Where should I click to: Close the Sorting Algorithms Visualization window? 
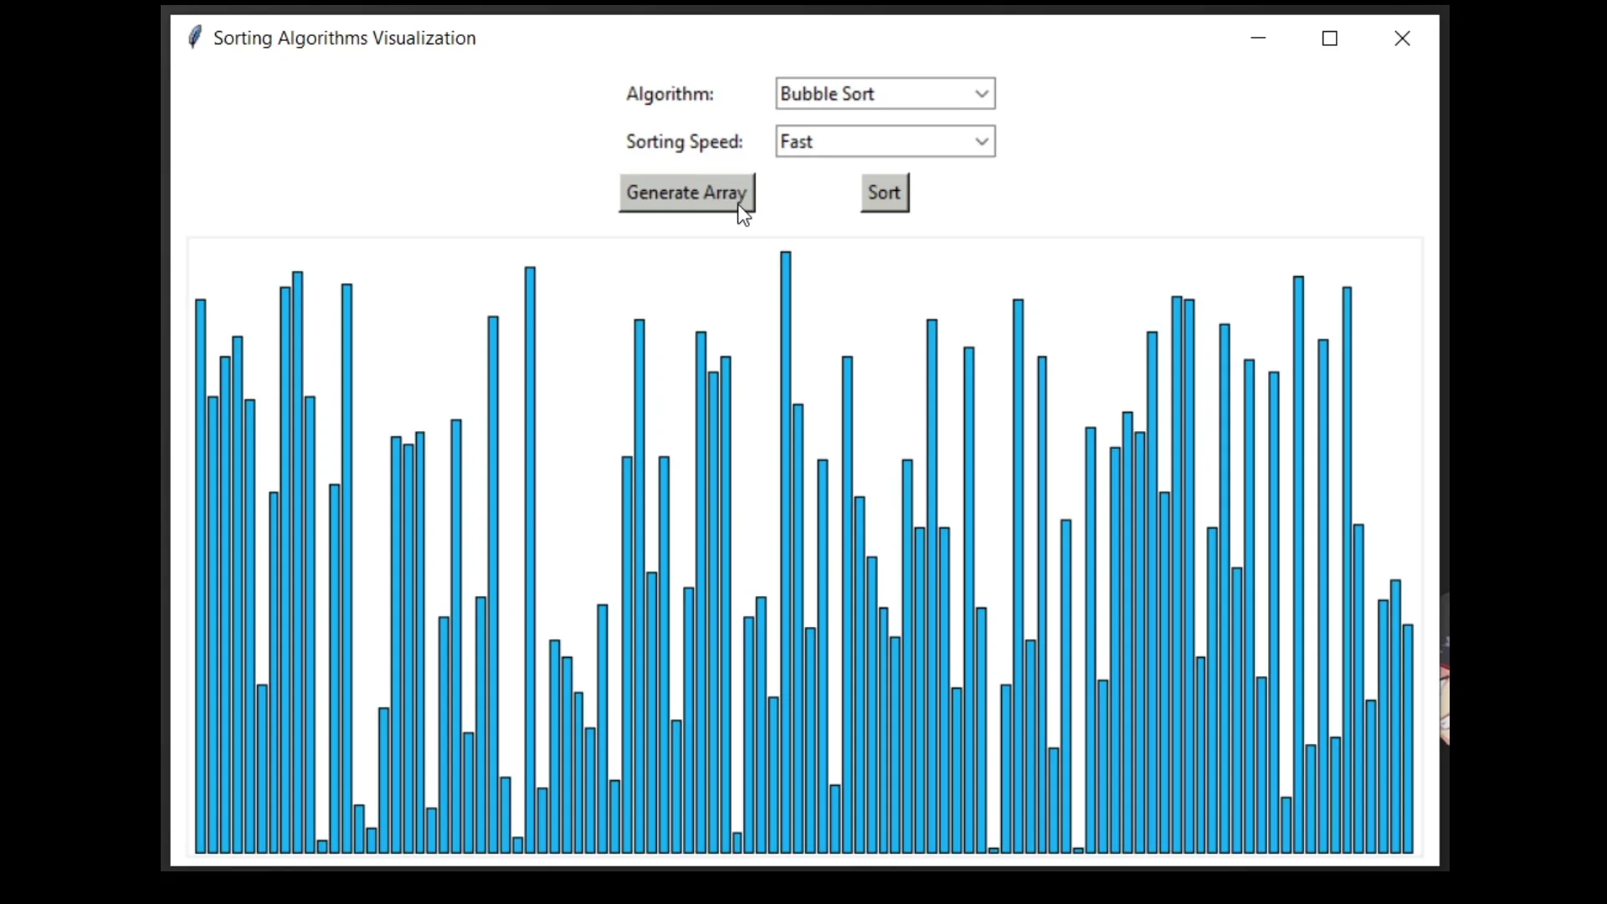(1402, 39)
